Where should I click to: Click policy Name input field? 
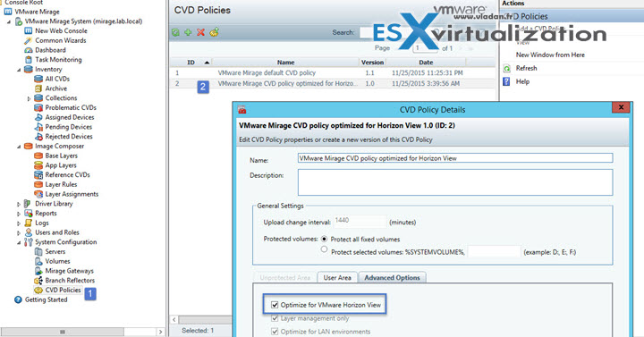pyautogui.click(x=455, y=158)
